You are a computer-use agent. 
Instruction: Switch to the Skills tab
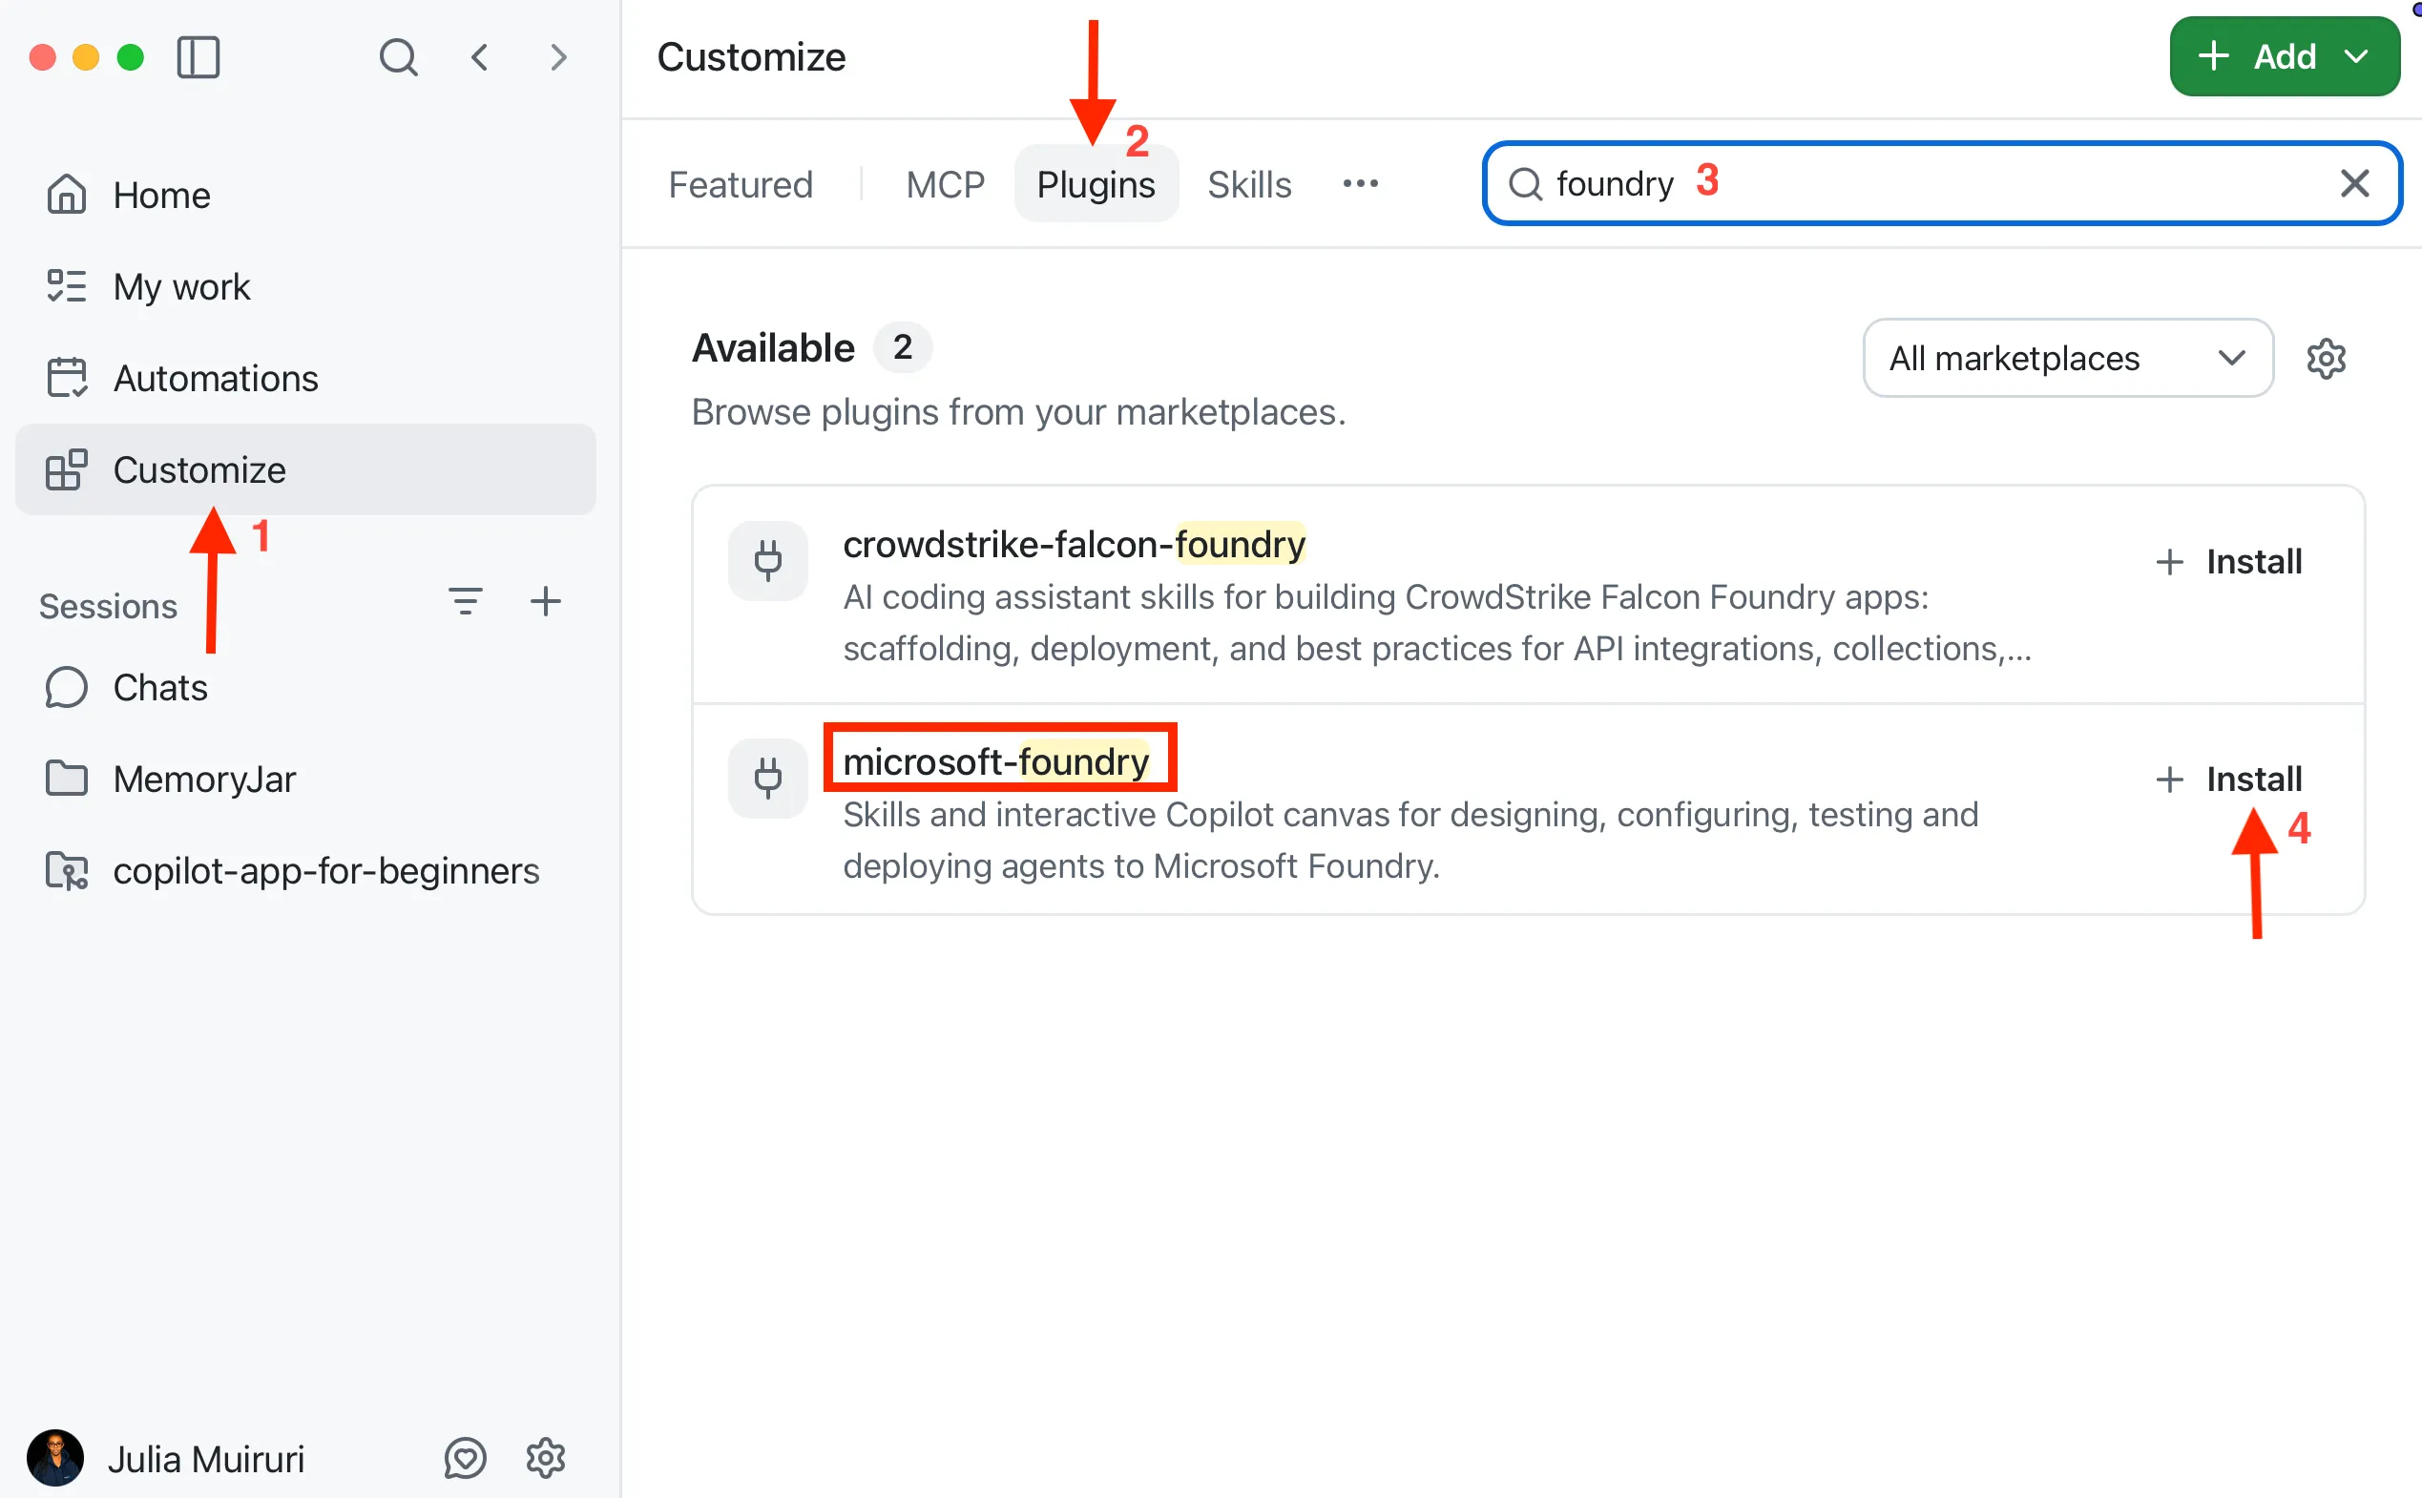(1249, 184)
